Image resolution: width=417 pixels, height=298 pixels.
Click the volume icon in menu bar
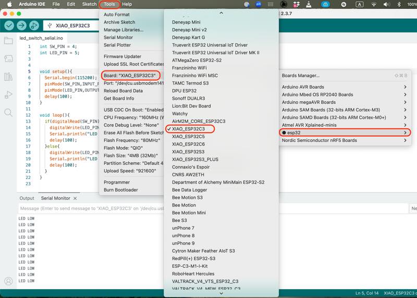(x=386, y=4)
